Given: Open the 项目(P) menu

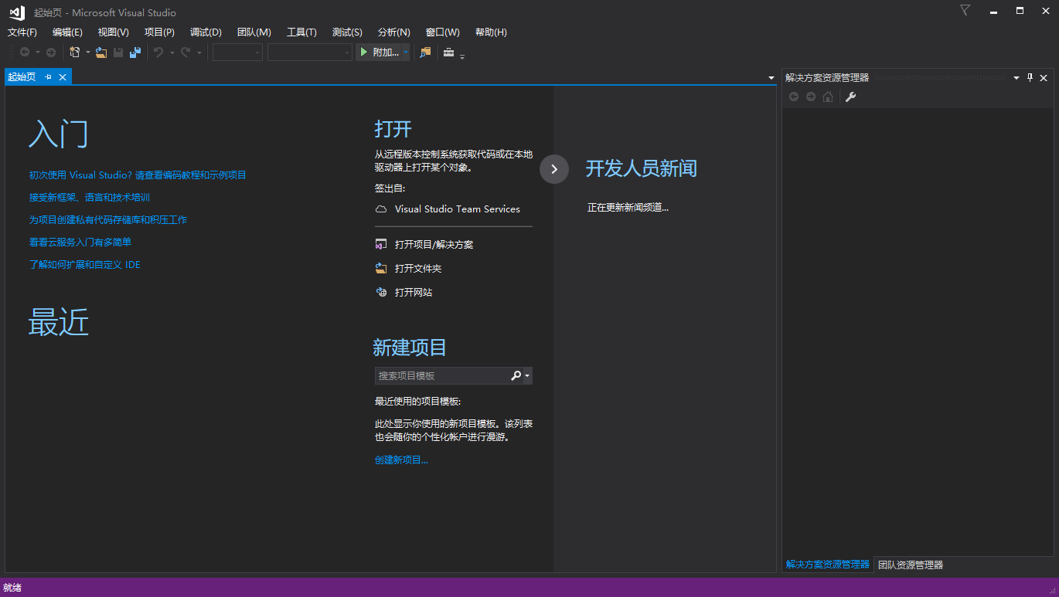Looking at the screenshot, I should (159, 32).
